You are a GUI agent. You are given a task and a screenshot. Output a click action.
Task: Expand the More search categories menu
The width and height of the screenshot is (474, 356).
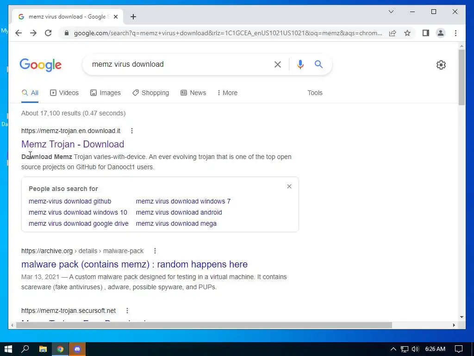pos(228,93)
